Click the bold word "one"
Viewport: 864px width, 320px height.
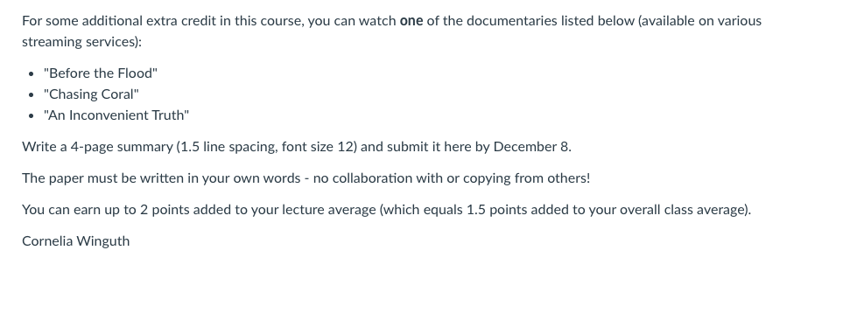tap(411, 22)
